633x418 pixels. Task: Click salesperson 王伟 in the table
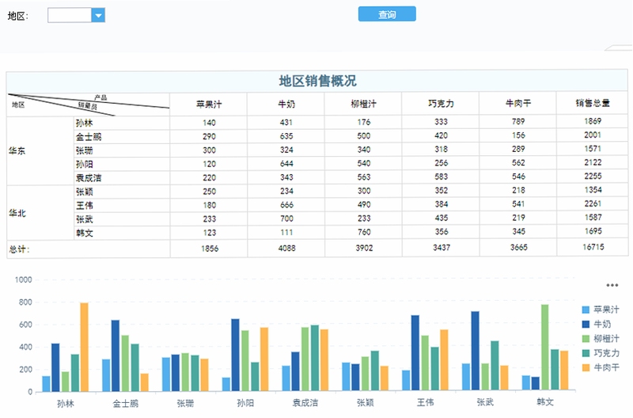click(x=85, y=205)
